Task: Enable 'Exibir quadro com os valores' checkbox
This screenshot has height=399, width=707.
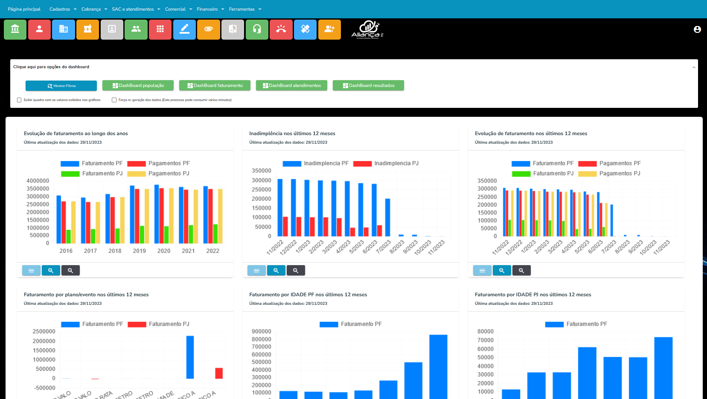Action: click(x=19, y=100)
